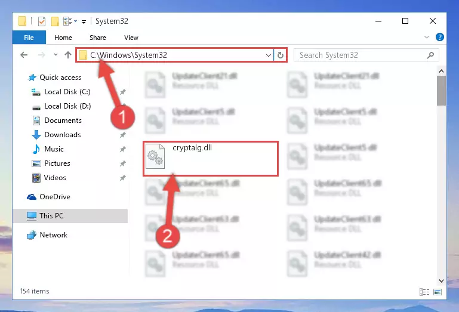
Task: Open the Customize Quick Access Toolbar dropdown
Action: 84,21
